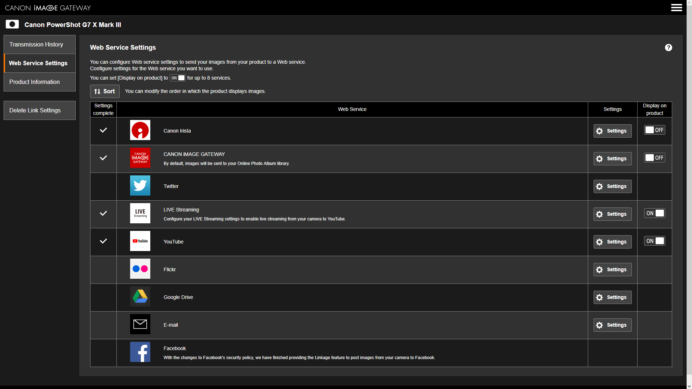Open Settings for Twitter
This screenshot has width=692, height=389.
tap(612, 186)
